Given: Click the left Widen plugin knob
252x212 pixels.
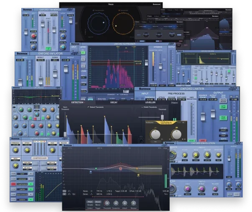Looking at the screenshot, I should pyautogui.click(x=155, y=134).
